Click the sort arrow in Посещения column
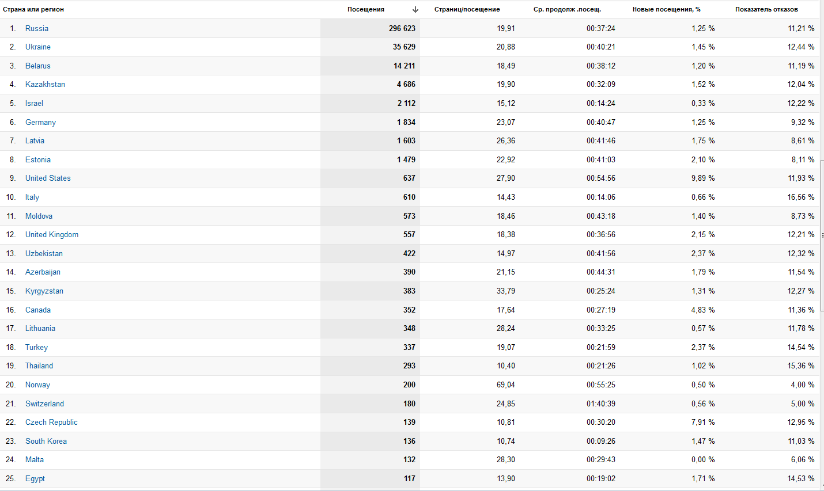The image size is (824, 491). pos(415,9)
